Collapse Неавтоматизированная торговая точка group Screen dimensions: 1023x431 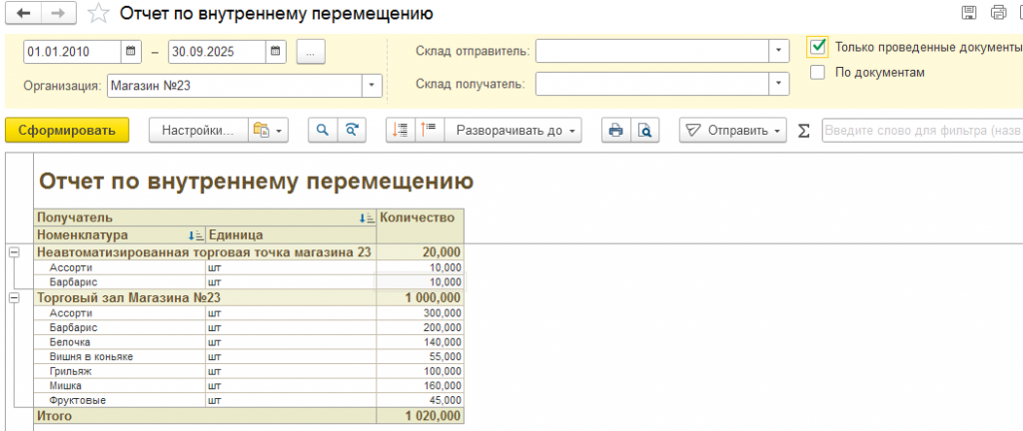(x=14, y=252)
